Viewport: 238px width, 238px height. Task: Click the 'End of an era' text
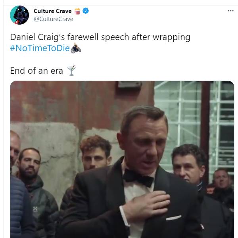tap(36, 71)
